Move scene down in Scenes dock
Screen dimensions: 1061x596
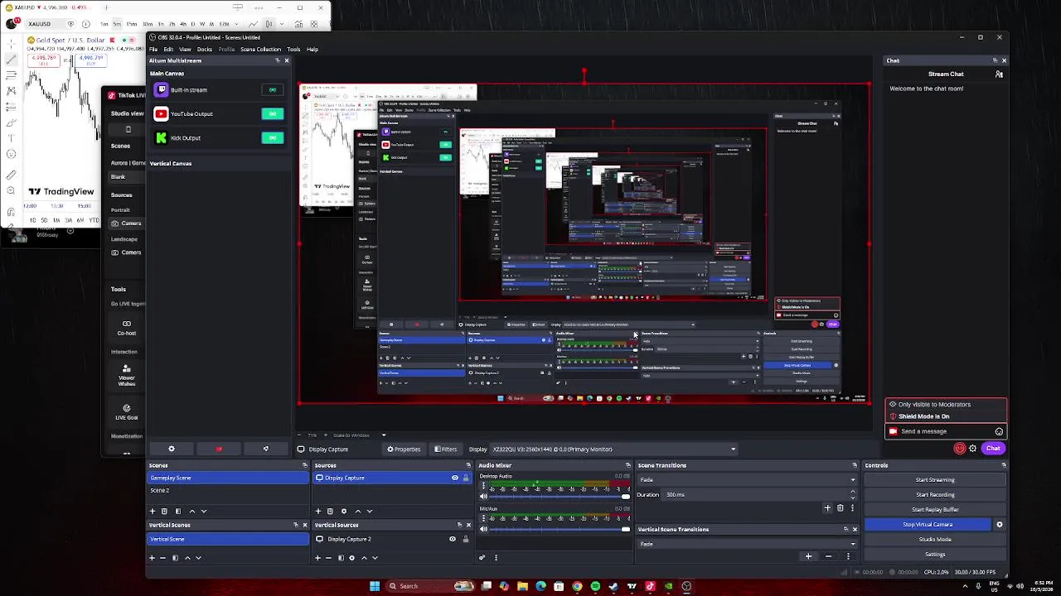tap(204, 511)
